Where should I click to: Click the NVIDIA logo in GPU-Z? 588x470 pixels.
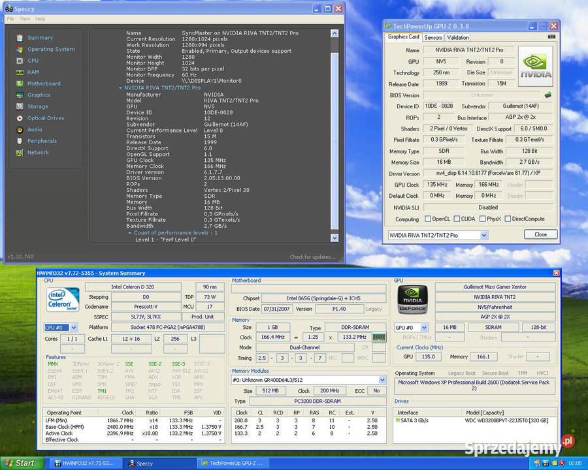(536, 67)
